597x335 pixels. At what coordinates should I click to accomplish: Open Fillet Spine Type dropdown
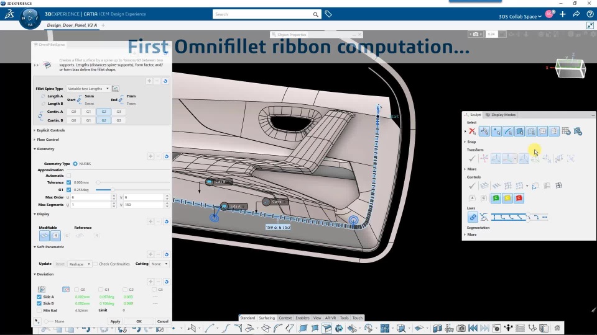click(88, 89)
